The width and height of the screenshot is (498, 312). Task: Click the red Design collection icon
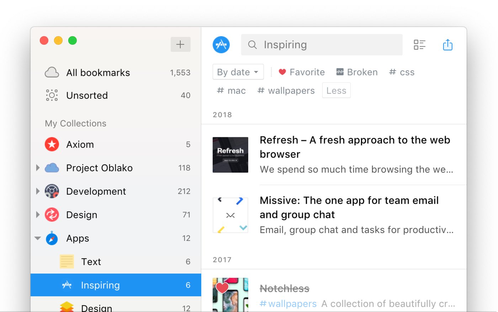52,215
